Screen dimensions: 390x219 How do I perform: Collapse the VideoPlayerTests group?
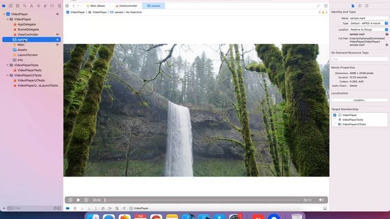pos(7,65)
